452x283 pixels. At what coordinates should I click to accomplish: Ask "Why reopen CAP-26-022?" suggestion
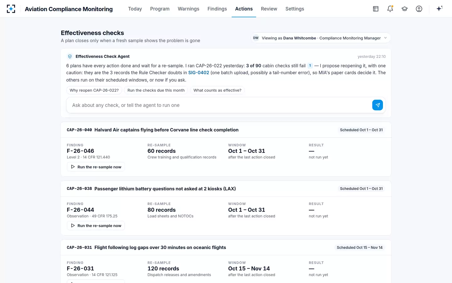(x=94, y=90)
